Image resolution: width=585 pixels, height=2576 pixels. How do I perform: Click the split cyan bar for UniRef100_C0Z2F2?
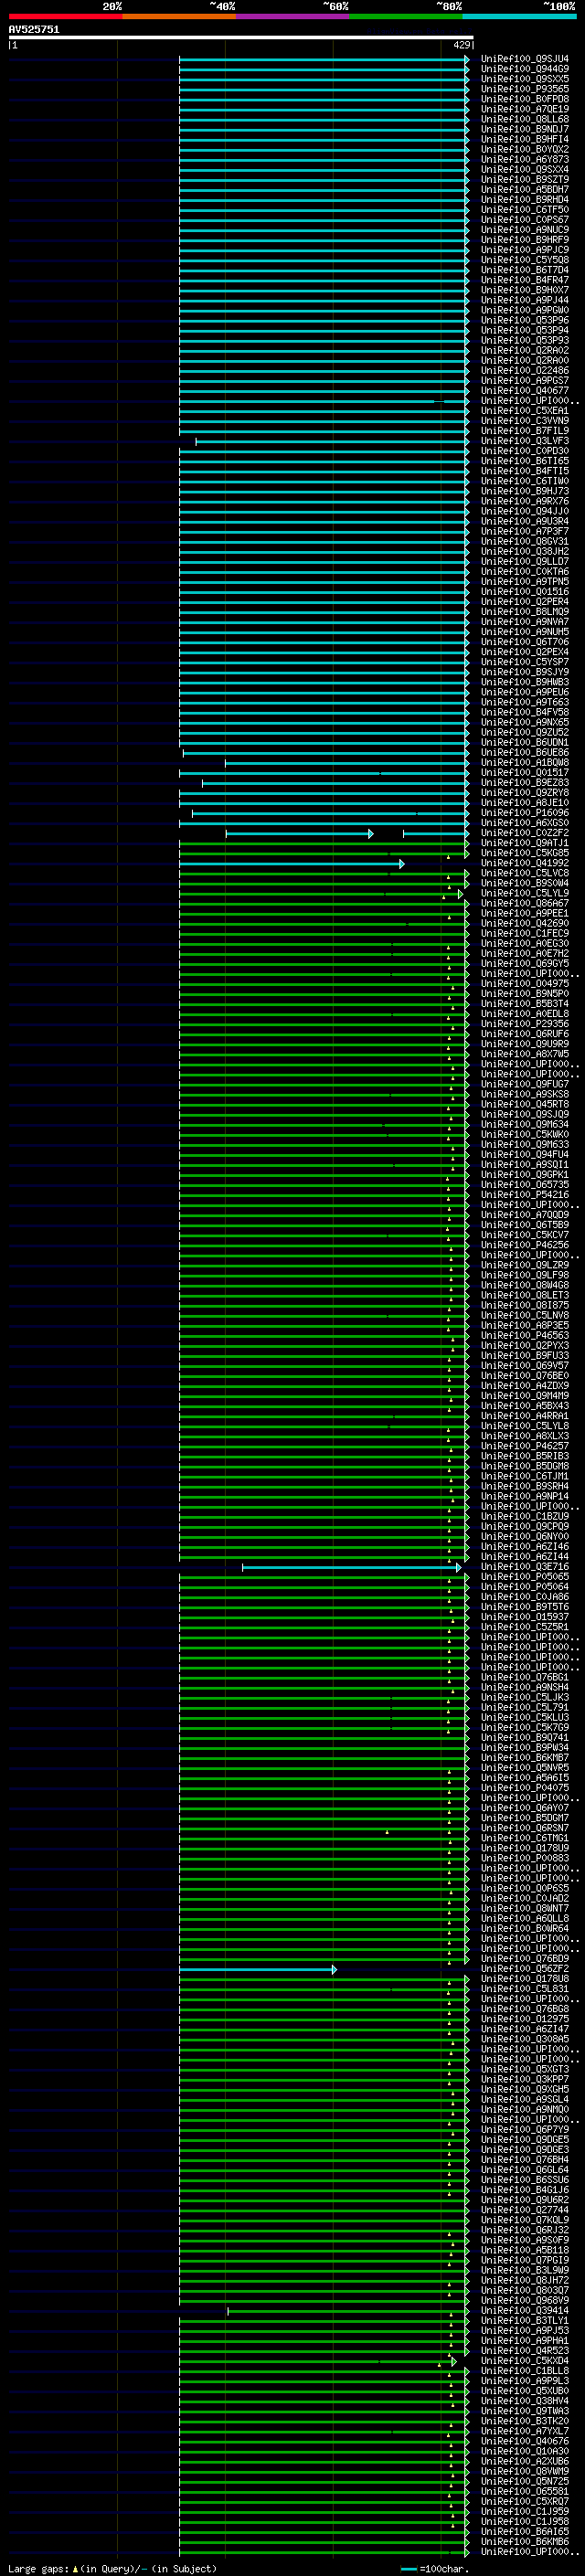pyautogui.click(x=347, y=833)
